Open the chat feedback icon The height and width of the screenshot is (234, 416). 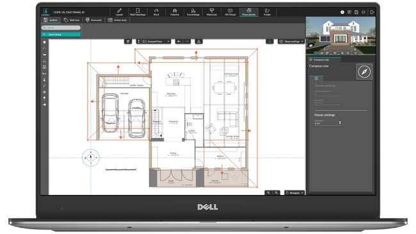(x=349, y=12)
